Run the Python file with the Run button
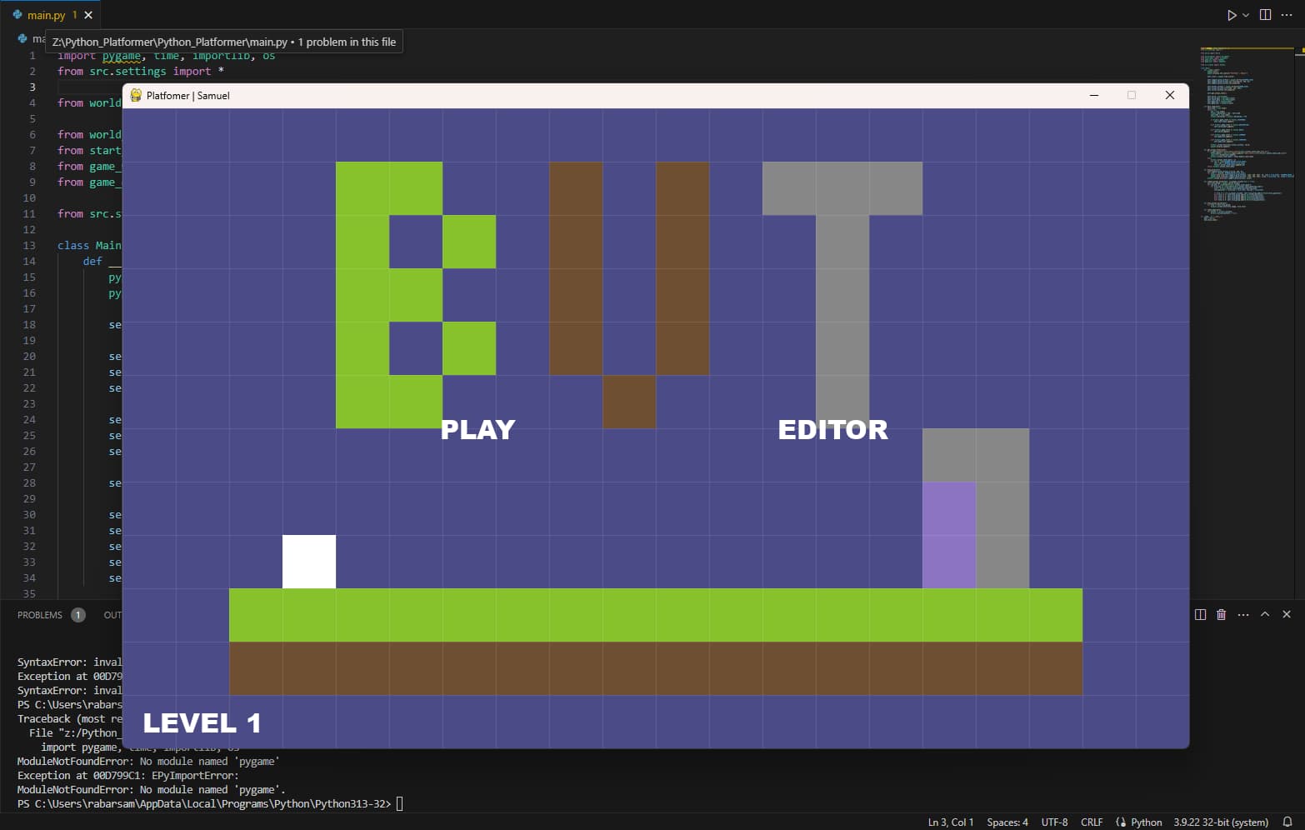Screen dimensions: 1305x830 1232,14
